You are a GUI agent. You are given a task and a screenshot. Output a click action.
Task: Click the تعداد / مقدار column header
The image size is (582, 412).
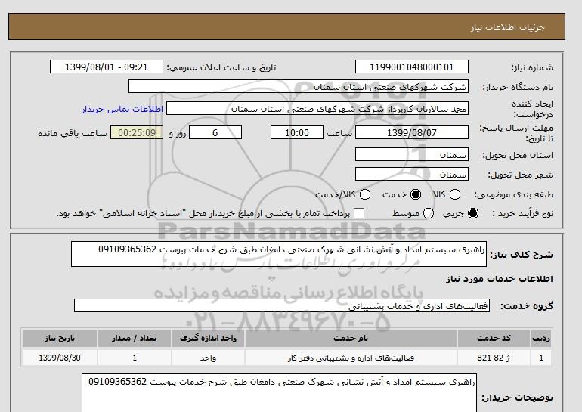point(135,338)
